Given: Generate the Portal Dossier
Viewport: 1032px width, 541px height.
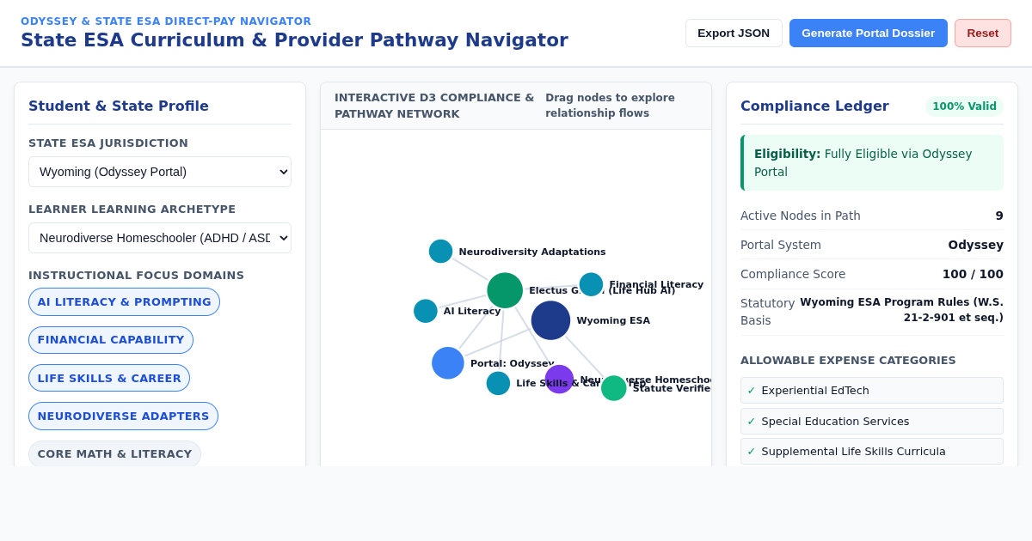Looking at the screenshot, I should pyautogui.click(x=868, y=33).
